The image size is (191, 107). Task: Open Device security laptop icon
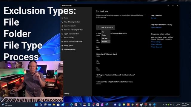62,38
